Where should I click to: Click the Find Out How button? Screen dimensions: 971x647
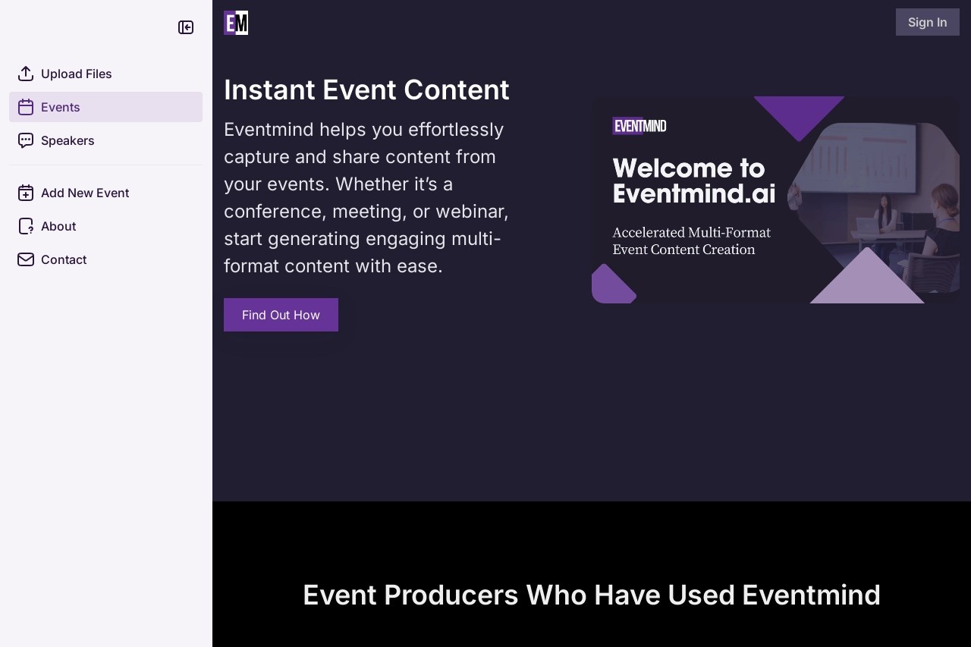281,315
